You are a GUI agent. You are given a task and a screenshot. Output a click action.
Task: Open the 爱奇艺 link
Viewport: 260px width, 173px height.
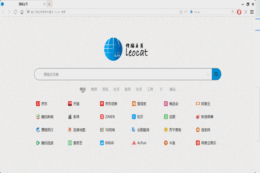(x=75, y=143)
